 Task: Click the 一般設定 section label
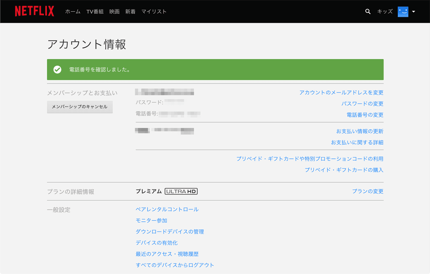(58, 210)
